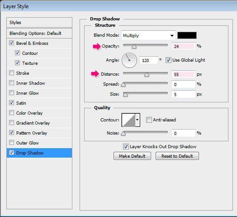Uncheck the Drop Shadow checkbox
237x217 pixels.
(11, 153)
